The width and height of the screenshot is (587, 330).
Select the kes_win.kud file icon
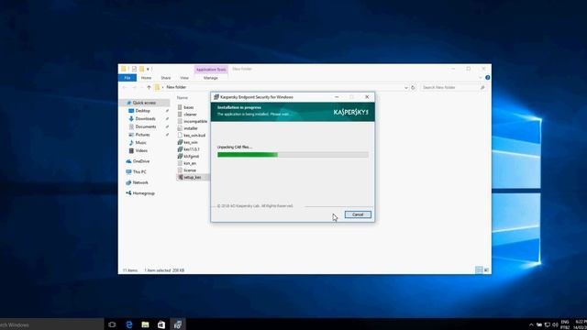(x=180, y=135)
